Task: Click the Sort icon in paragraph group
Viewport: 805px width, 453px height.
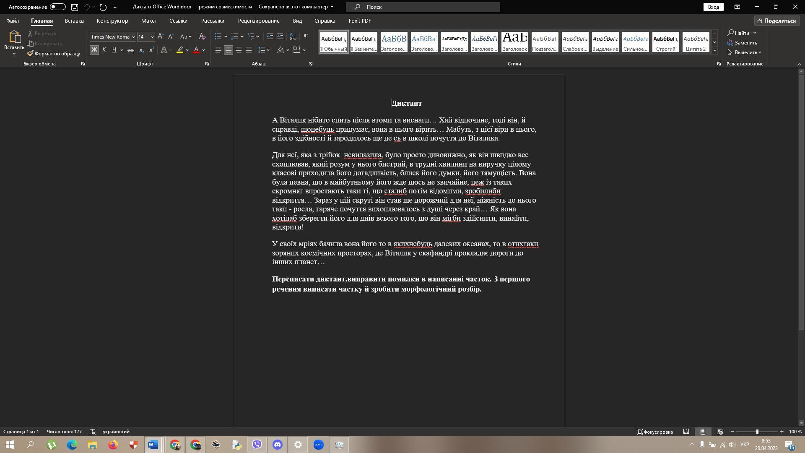Action: tap(293, 36)
